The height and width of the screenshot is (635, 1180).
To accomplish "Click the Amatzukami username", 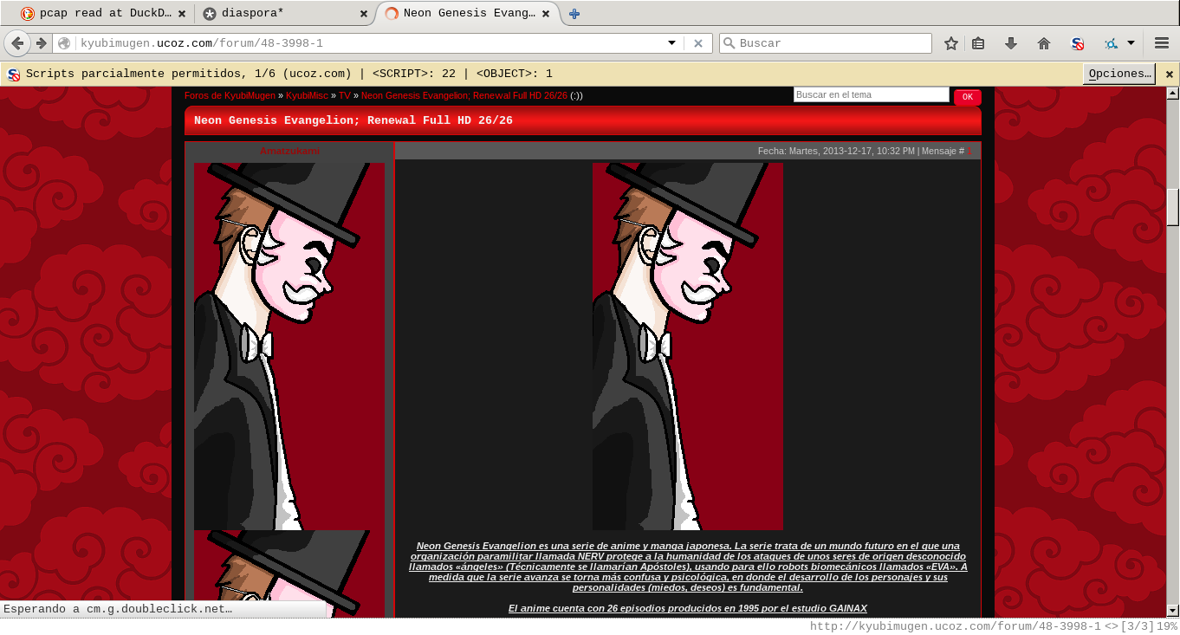I will [x=289, y=151].
